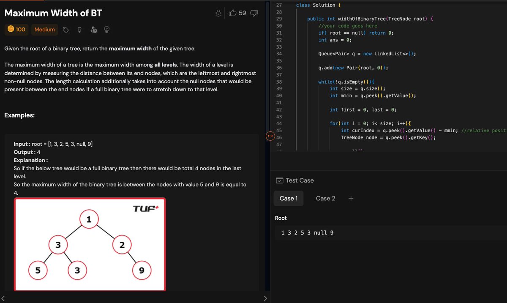Click the people question-mark discussion icon
This screenshot has height=303, width=507.
[x=94, y=30]
